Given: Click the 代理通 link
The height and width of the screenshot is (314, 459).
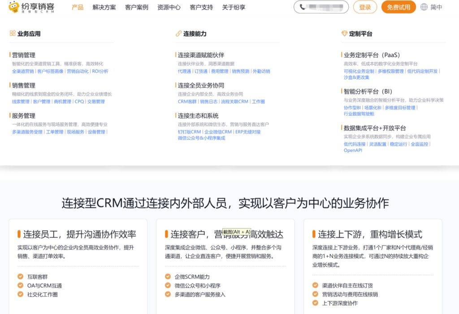Looking at the screenshot, I should 184,71.
